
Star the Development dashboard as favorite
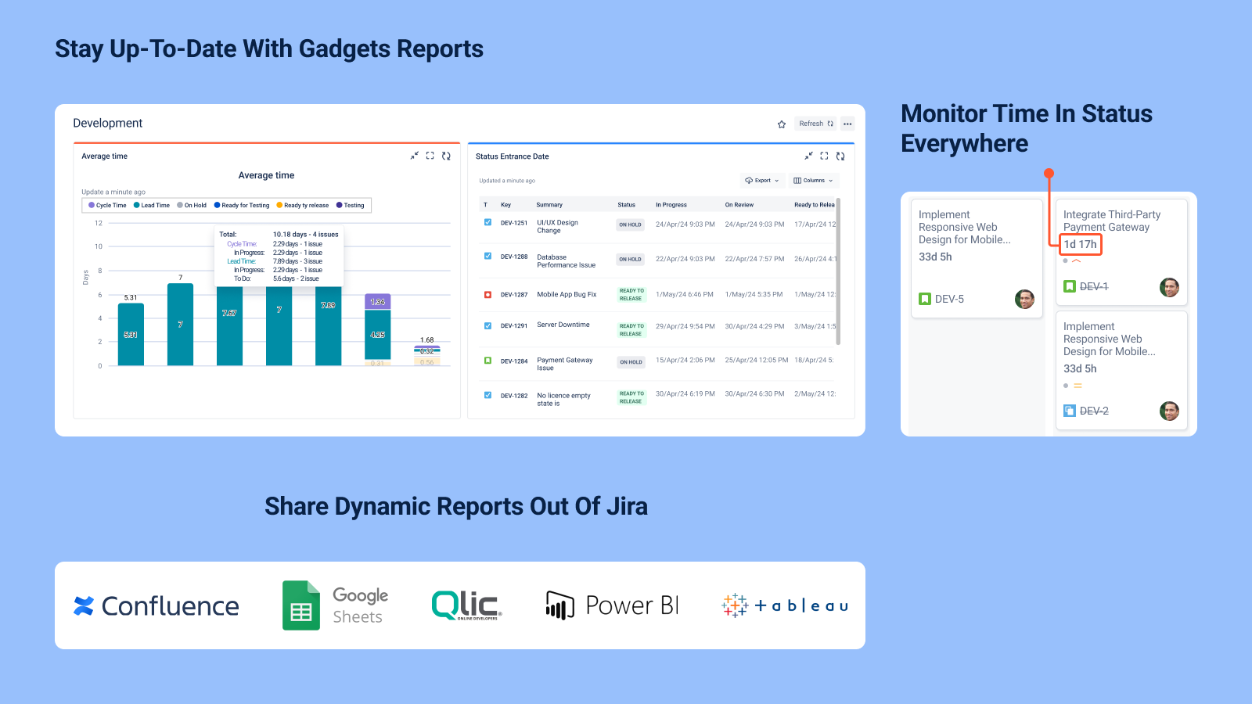click(781, 124)
